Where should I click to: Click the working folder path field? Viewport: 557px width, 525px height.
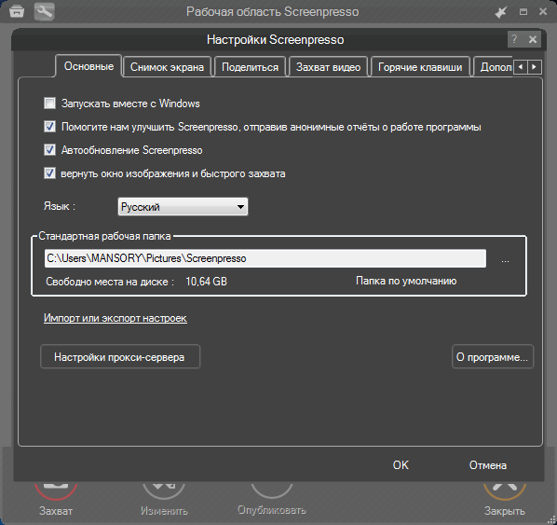pos(265,258)
